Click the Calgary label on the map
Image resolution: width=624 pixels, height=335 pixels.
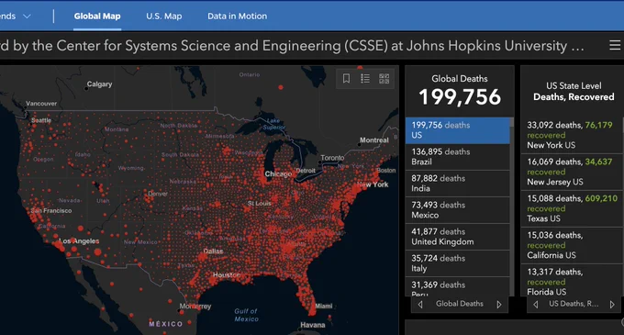coord(99,84)
